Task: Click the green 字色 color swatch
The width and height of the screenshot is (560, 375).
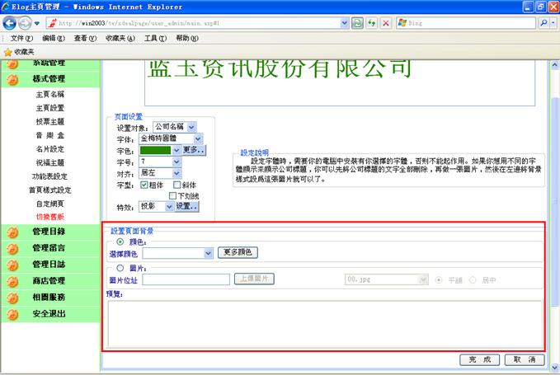Action: click(x=155, y=150)
